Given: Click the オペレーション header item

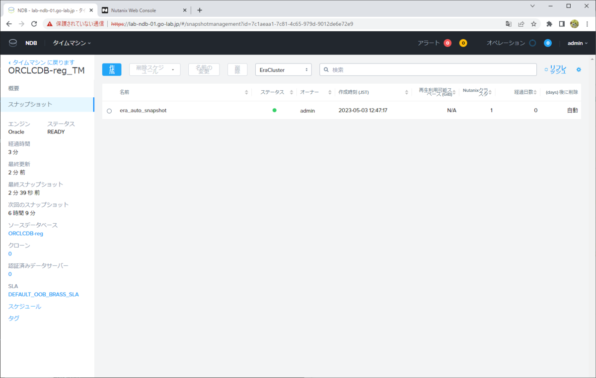Looking at the screenshot, I should 506,43.
